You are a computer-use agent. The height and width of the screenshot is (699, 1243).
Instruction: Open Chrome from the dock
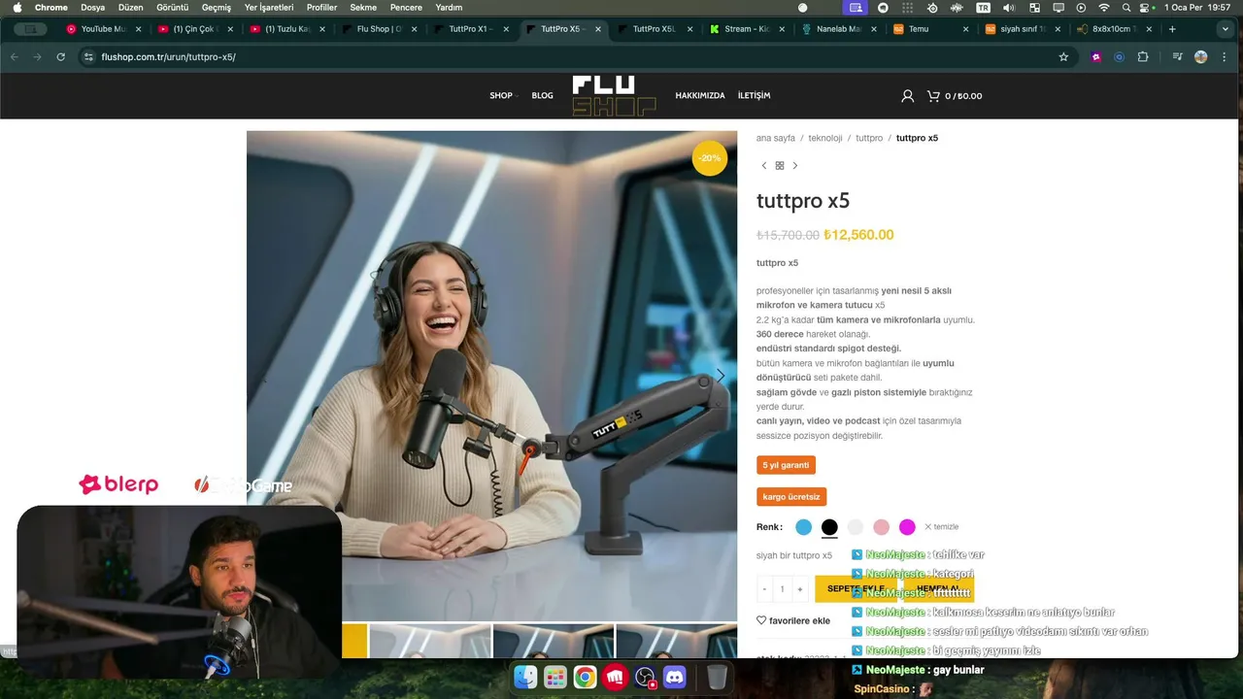tap(585, 677)
